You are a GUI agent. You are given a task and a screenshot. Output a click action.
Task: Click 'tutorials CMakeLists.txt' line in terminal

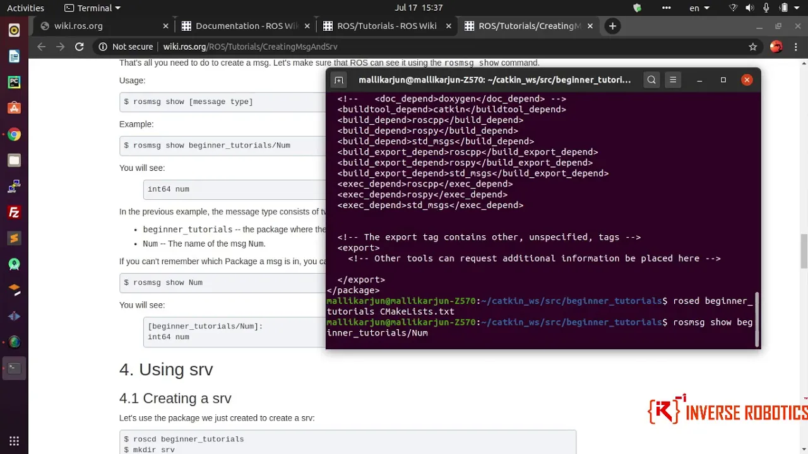(x=390, y=311)
